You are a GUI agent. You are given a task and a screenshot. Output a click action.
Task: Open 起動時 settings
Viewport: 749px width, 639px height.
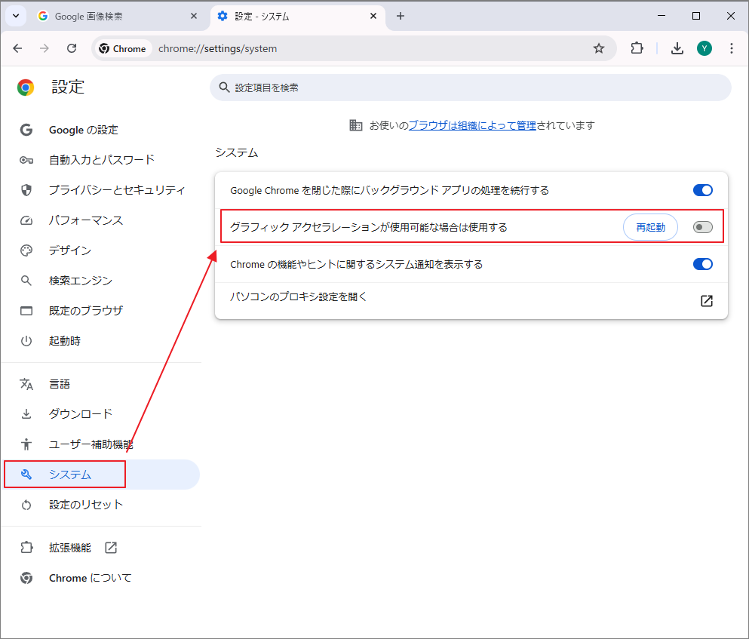100,341
